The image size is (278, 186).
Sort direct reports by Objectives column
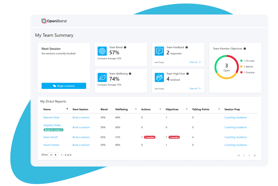tap(187, 109)
